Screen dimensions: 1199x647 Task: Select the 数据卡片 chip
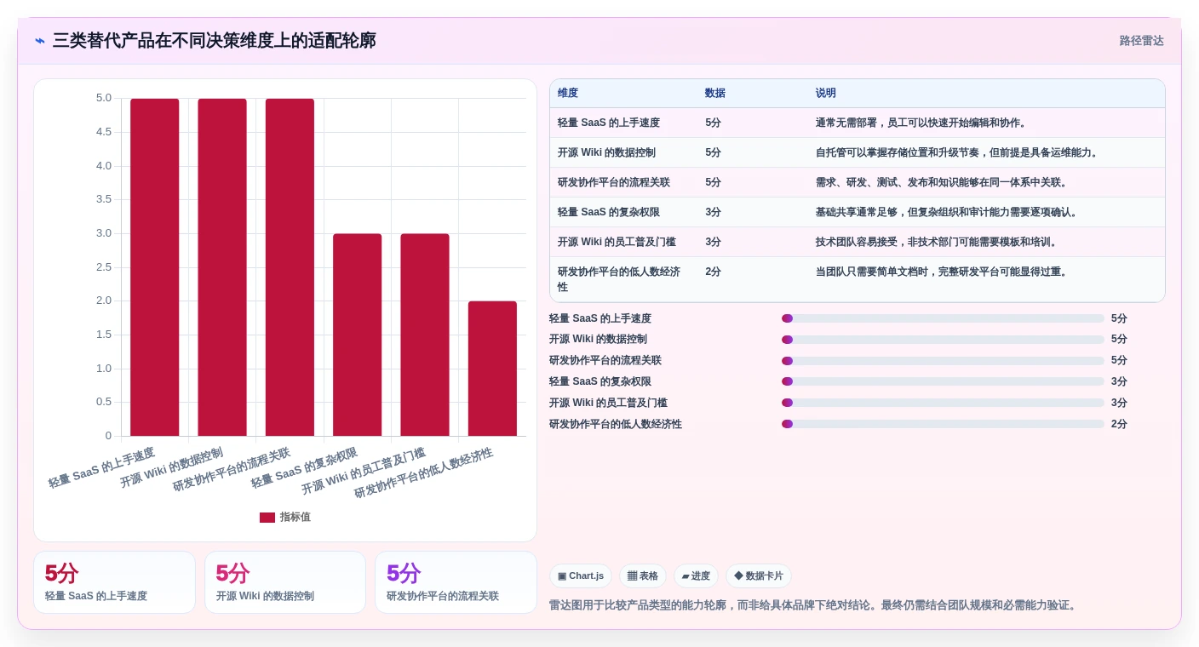759,576
